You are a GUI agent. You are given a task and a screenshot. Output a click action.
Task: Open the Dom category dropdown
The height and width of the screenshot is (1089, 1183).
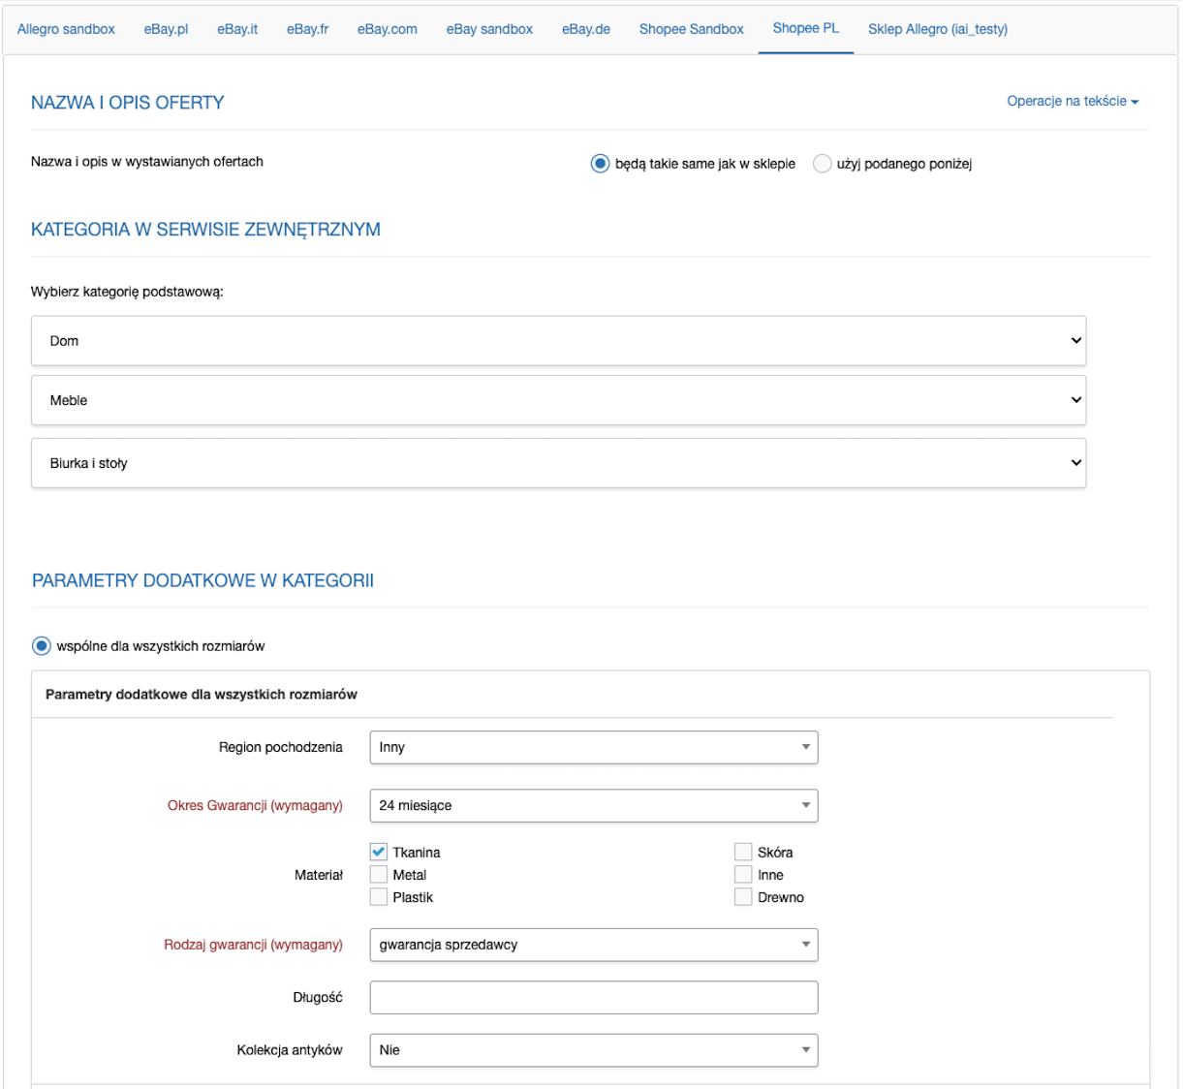pos(558,340)
